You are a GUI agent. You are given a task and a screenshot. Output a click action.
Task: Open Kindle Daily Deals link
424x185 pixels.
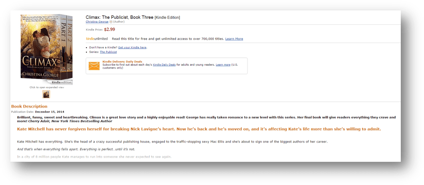[x=165, y=65]
